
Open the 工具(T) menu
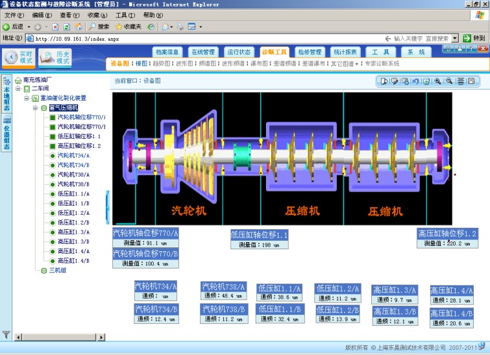click(125, 15)
